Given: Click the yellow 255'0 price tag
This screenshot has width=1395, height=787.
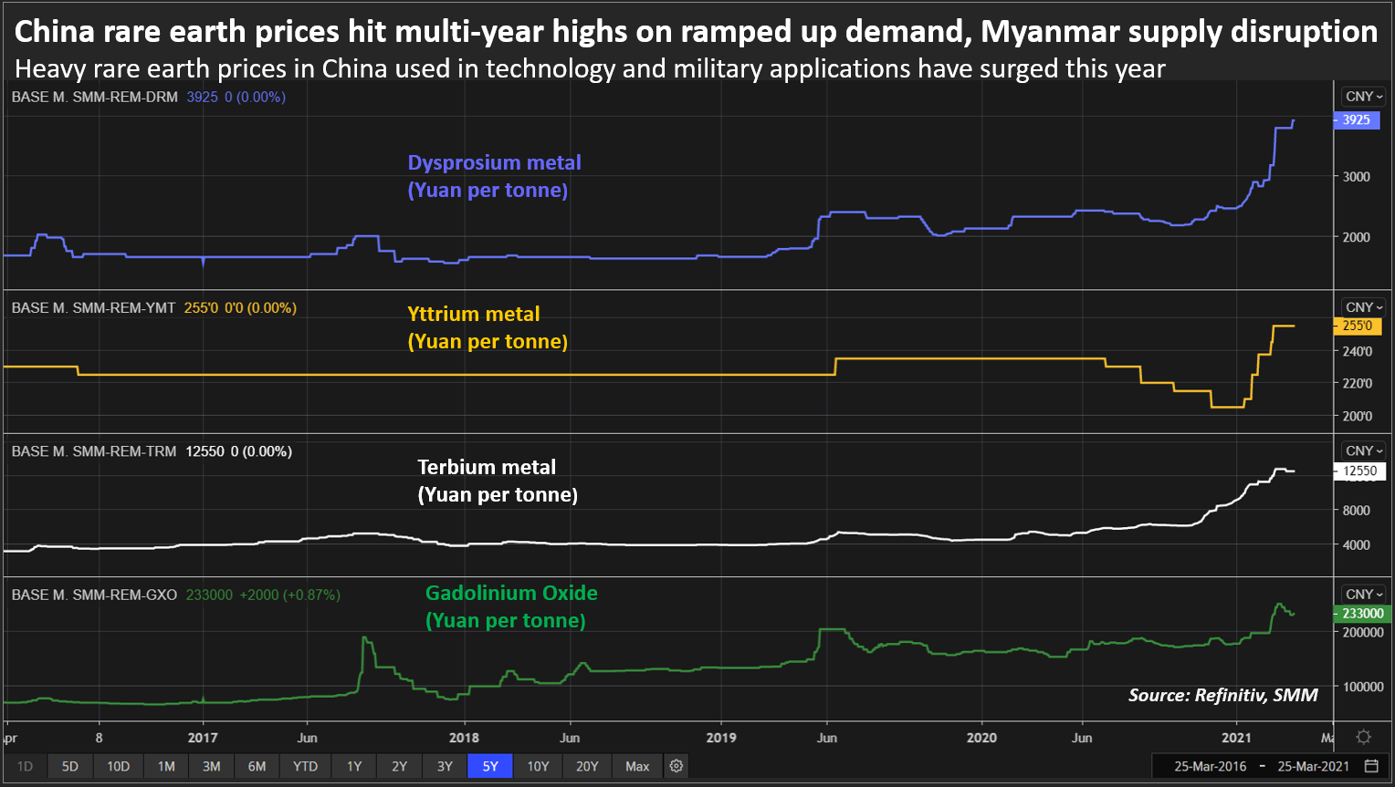Looking at the screenshot, I should click(x=1358, y=326).
